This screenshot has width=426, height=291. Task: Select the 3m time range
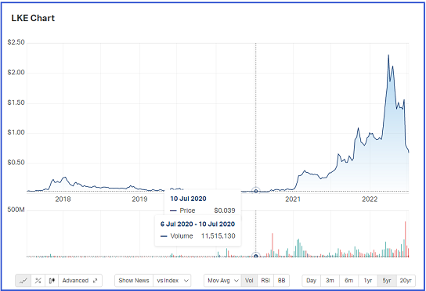(330, 280)
